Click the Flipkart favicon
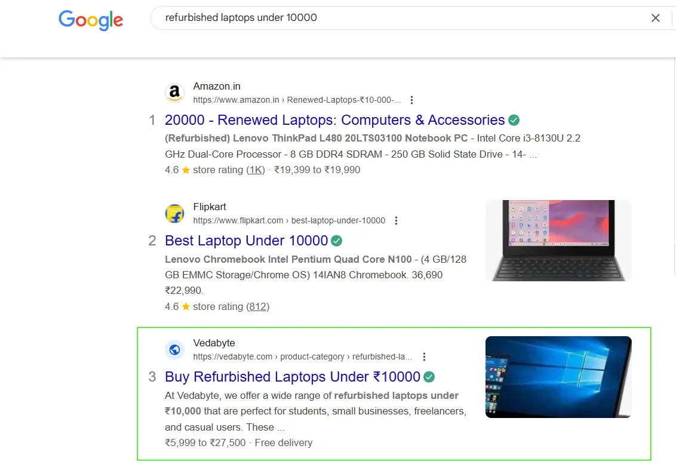 (174, 213)
